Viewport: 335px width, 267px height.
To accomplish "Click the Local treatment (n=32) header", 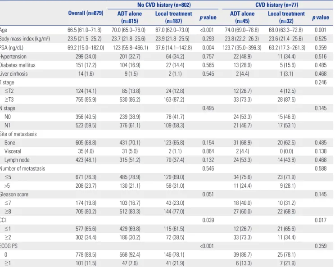I will [286, 17].
